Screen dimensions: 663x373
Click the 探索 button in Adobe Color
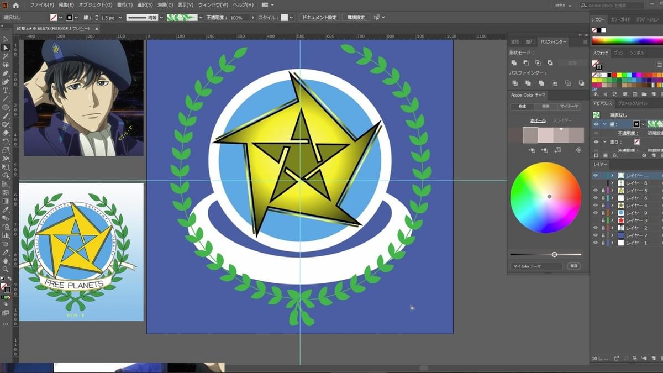546,107
